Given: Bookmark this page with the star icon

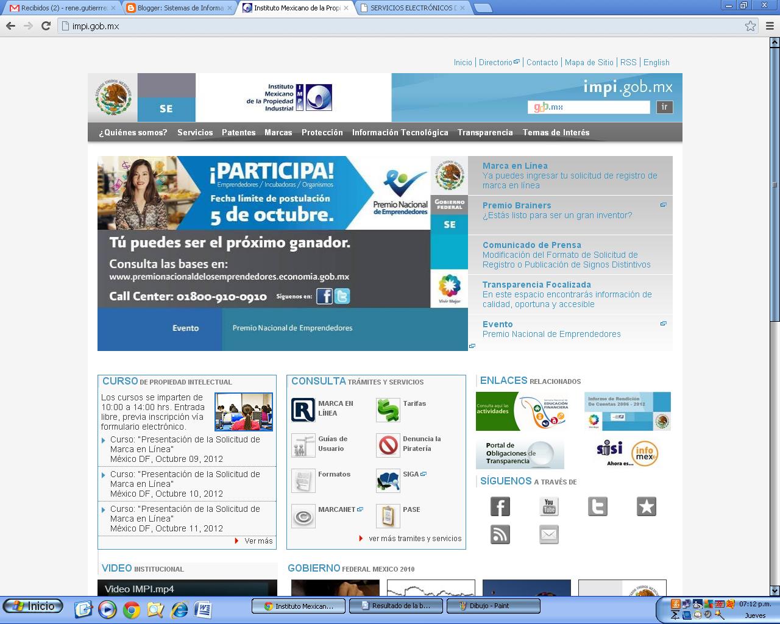Looking at the screenshot, I should pyautogui.click(x=750, y=26).
